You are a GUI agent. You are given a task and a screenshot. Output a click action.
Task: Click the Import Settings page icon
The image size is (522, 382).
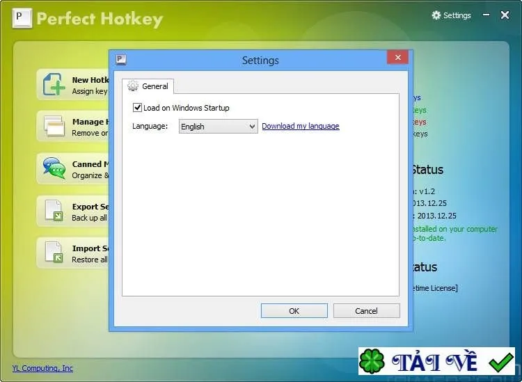54,252
